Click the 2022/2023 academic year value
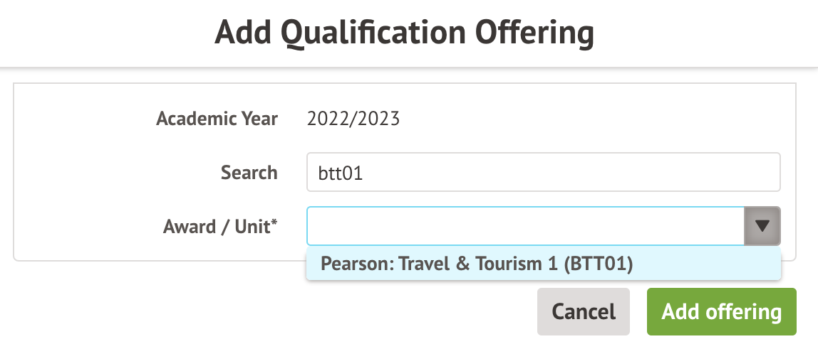The width and height of the screenshot is (818, 344). pyautogui.click(x=353, y=118)
